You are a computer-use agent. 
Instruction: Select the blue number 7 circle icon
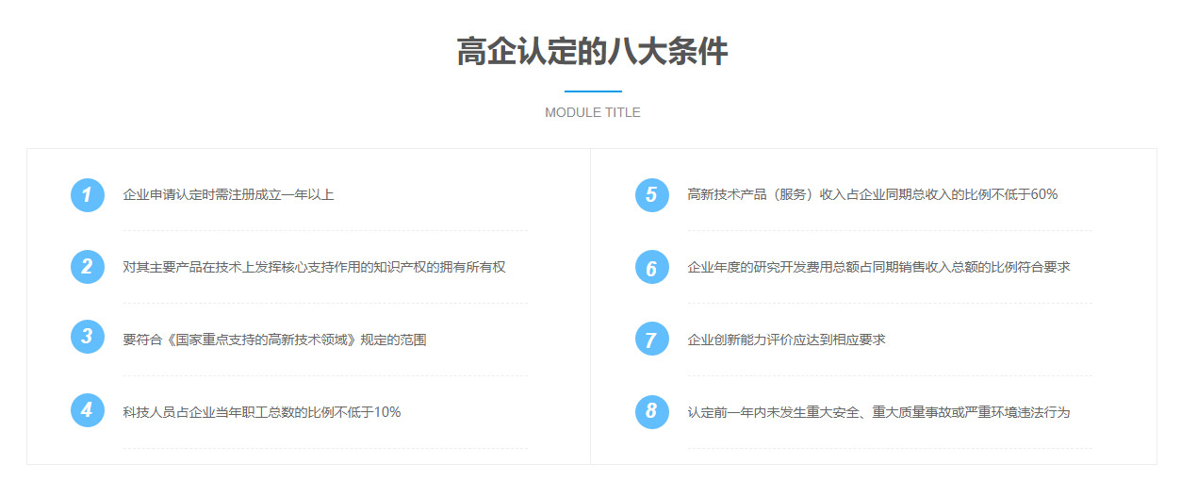(x=651, y=339)
